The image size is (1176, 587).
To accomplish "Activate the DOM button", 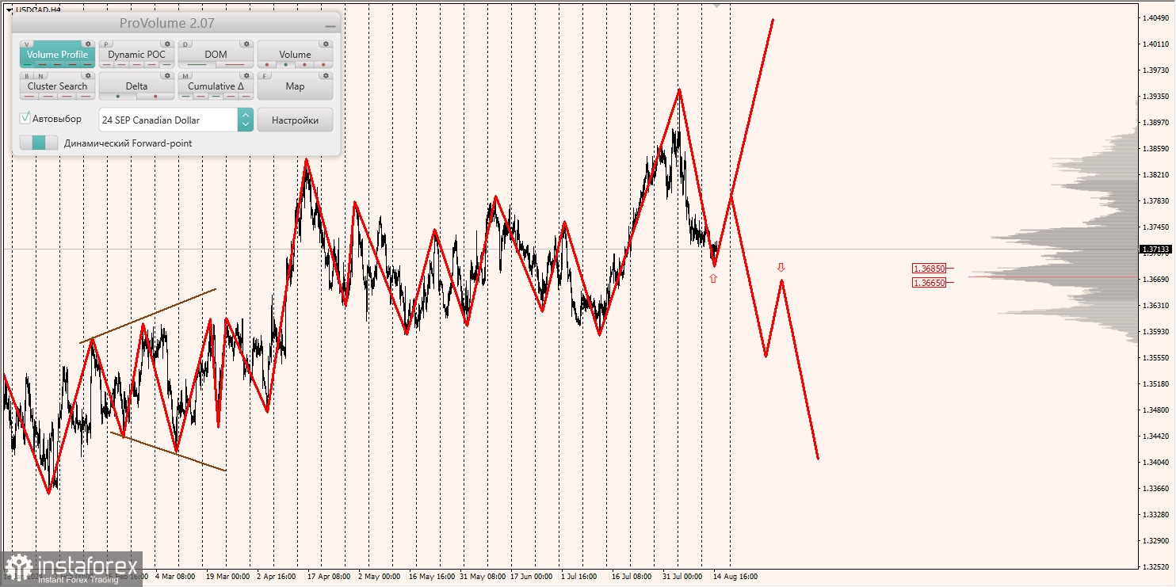I will (216, 55).
